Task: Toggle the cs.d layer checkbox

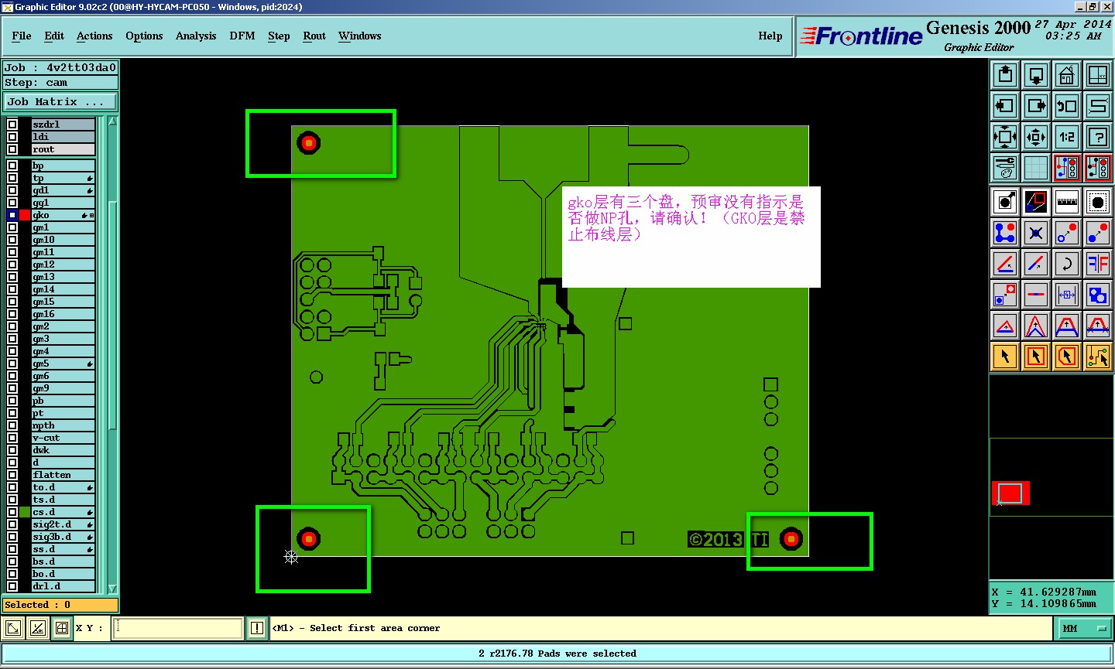Action: [x=12, y=512]
